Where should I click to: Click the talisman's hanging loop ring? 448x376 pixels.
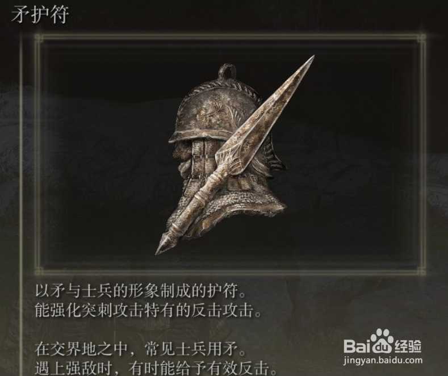tap(228, 71)
